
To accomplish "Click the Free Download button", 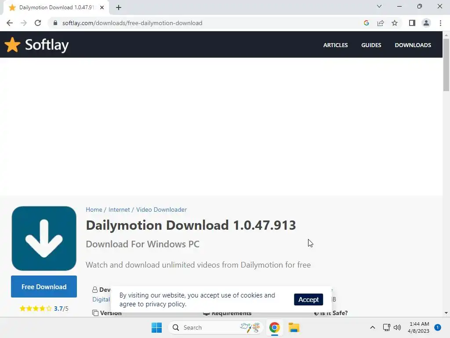I will (x=44, y=287).
